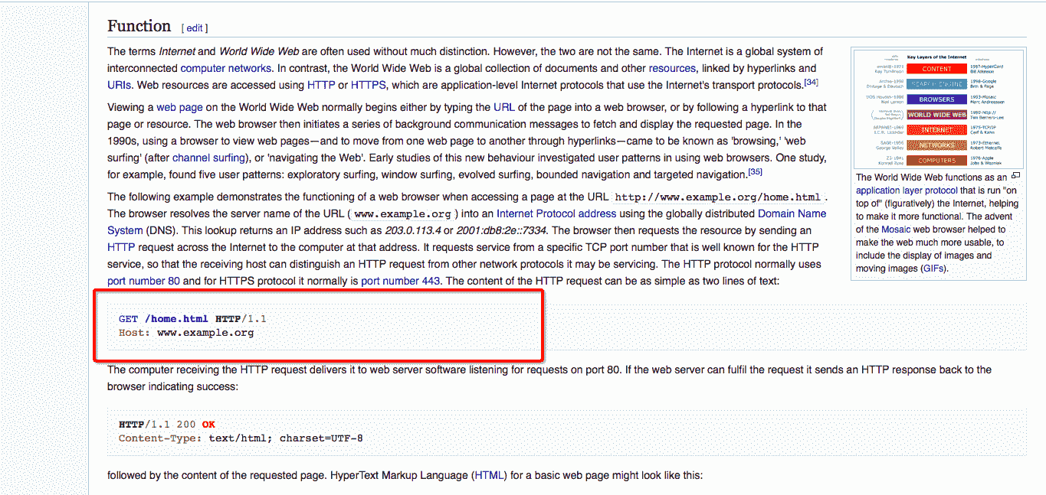Open the GIFs link in caption

[x=934, y=269]
